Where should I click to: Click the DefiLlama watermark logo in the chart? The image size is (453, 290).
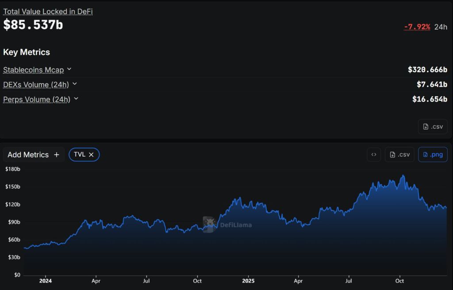pos(209,225)
